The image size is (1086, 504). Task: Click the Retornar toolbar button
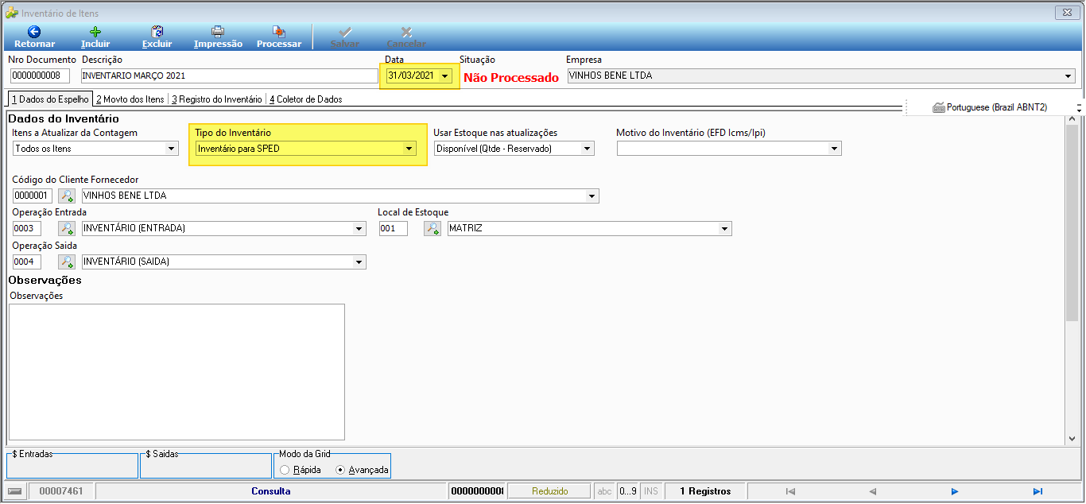pos(35,37)
